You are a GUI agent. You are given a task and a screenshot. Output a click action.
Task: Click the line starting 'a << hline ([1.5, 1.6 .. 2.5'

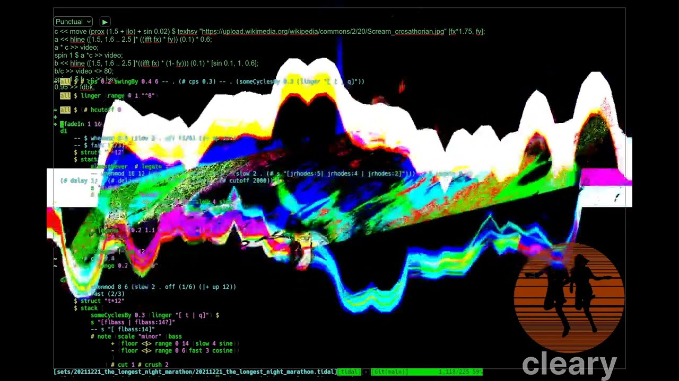[x=133, y=40]
